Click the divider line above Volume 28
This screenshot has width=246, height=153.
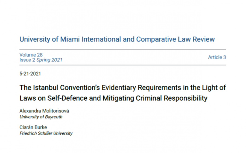tap(123, 49)
